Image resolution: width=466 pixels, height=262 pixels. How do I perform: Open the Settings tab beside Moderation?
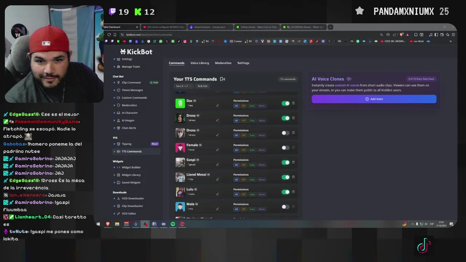click(x=243, y=63)
